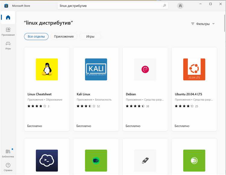
Task: Open the Home page in sidebar
Action: [8, 17]
